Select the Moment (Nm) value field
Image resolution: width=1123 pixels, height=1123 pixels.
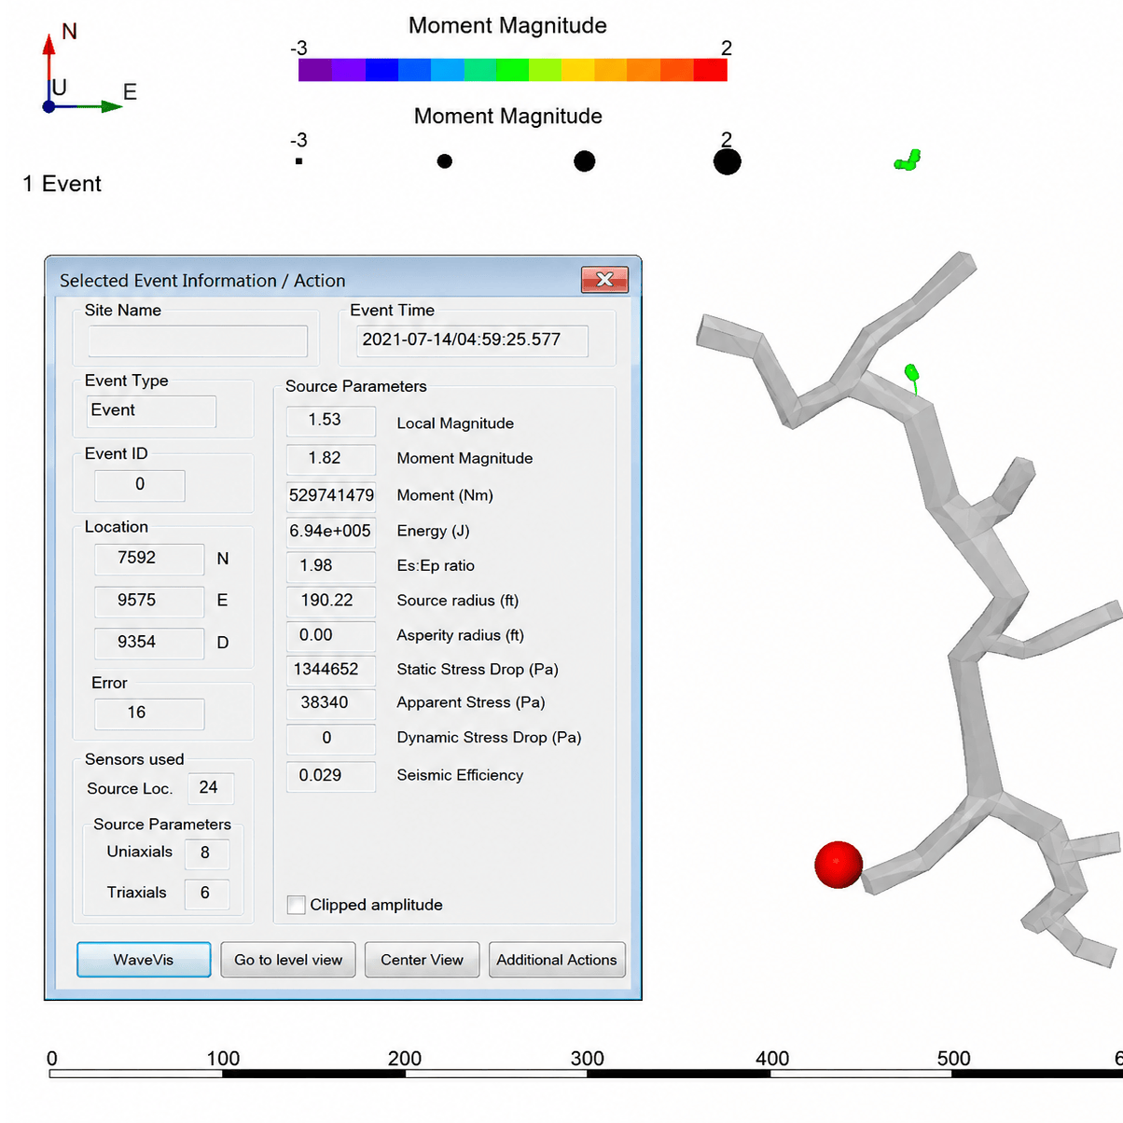pos(331,496)
